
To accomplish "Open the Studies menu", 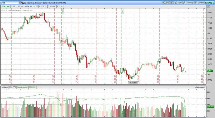I will [x=199, y=3].
